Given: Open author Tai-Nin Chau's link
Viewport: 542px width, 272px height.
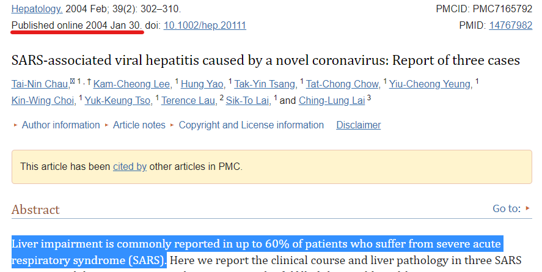Looking at the screenshot, I should click(x=40, y=84).
